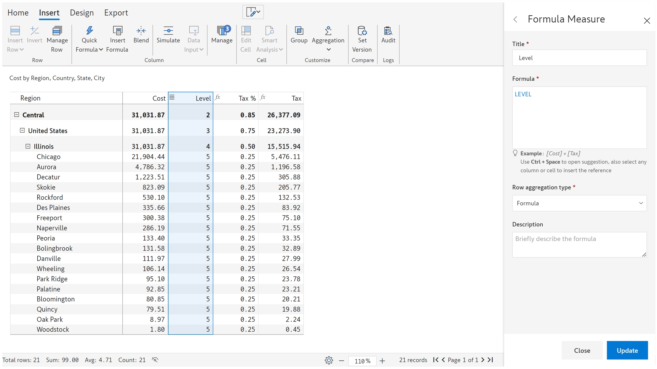Click the Blend column icon
Image resolution: width=657 pixels, height=369 pixels.
point(141,31)
